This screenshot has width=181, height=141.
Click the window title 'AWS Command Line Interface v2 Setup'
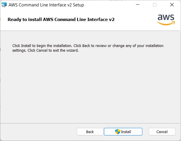click(46, 5)
